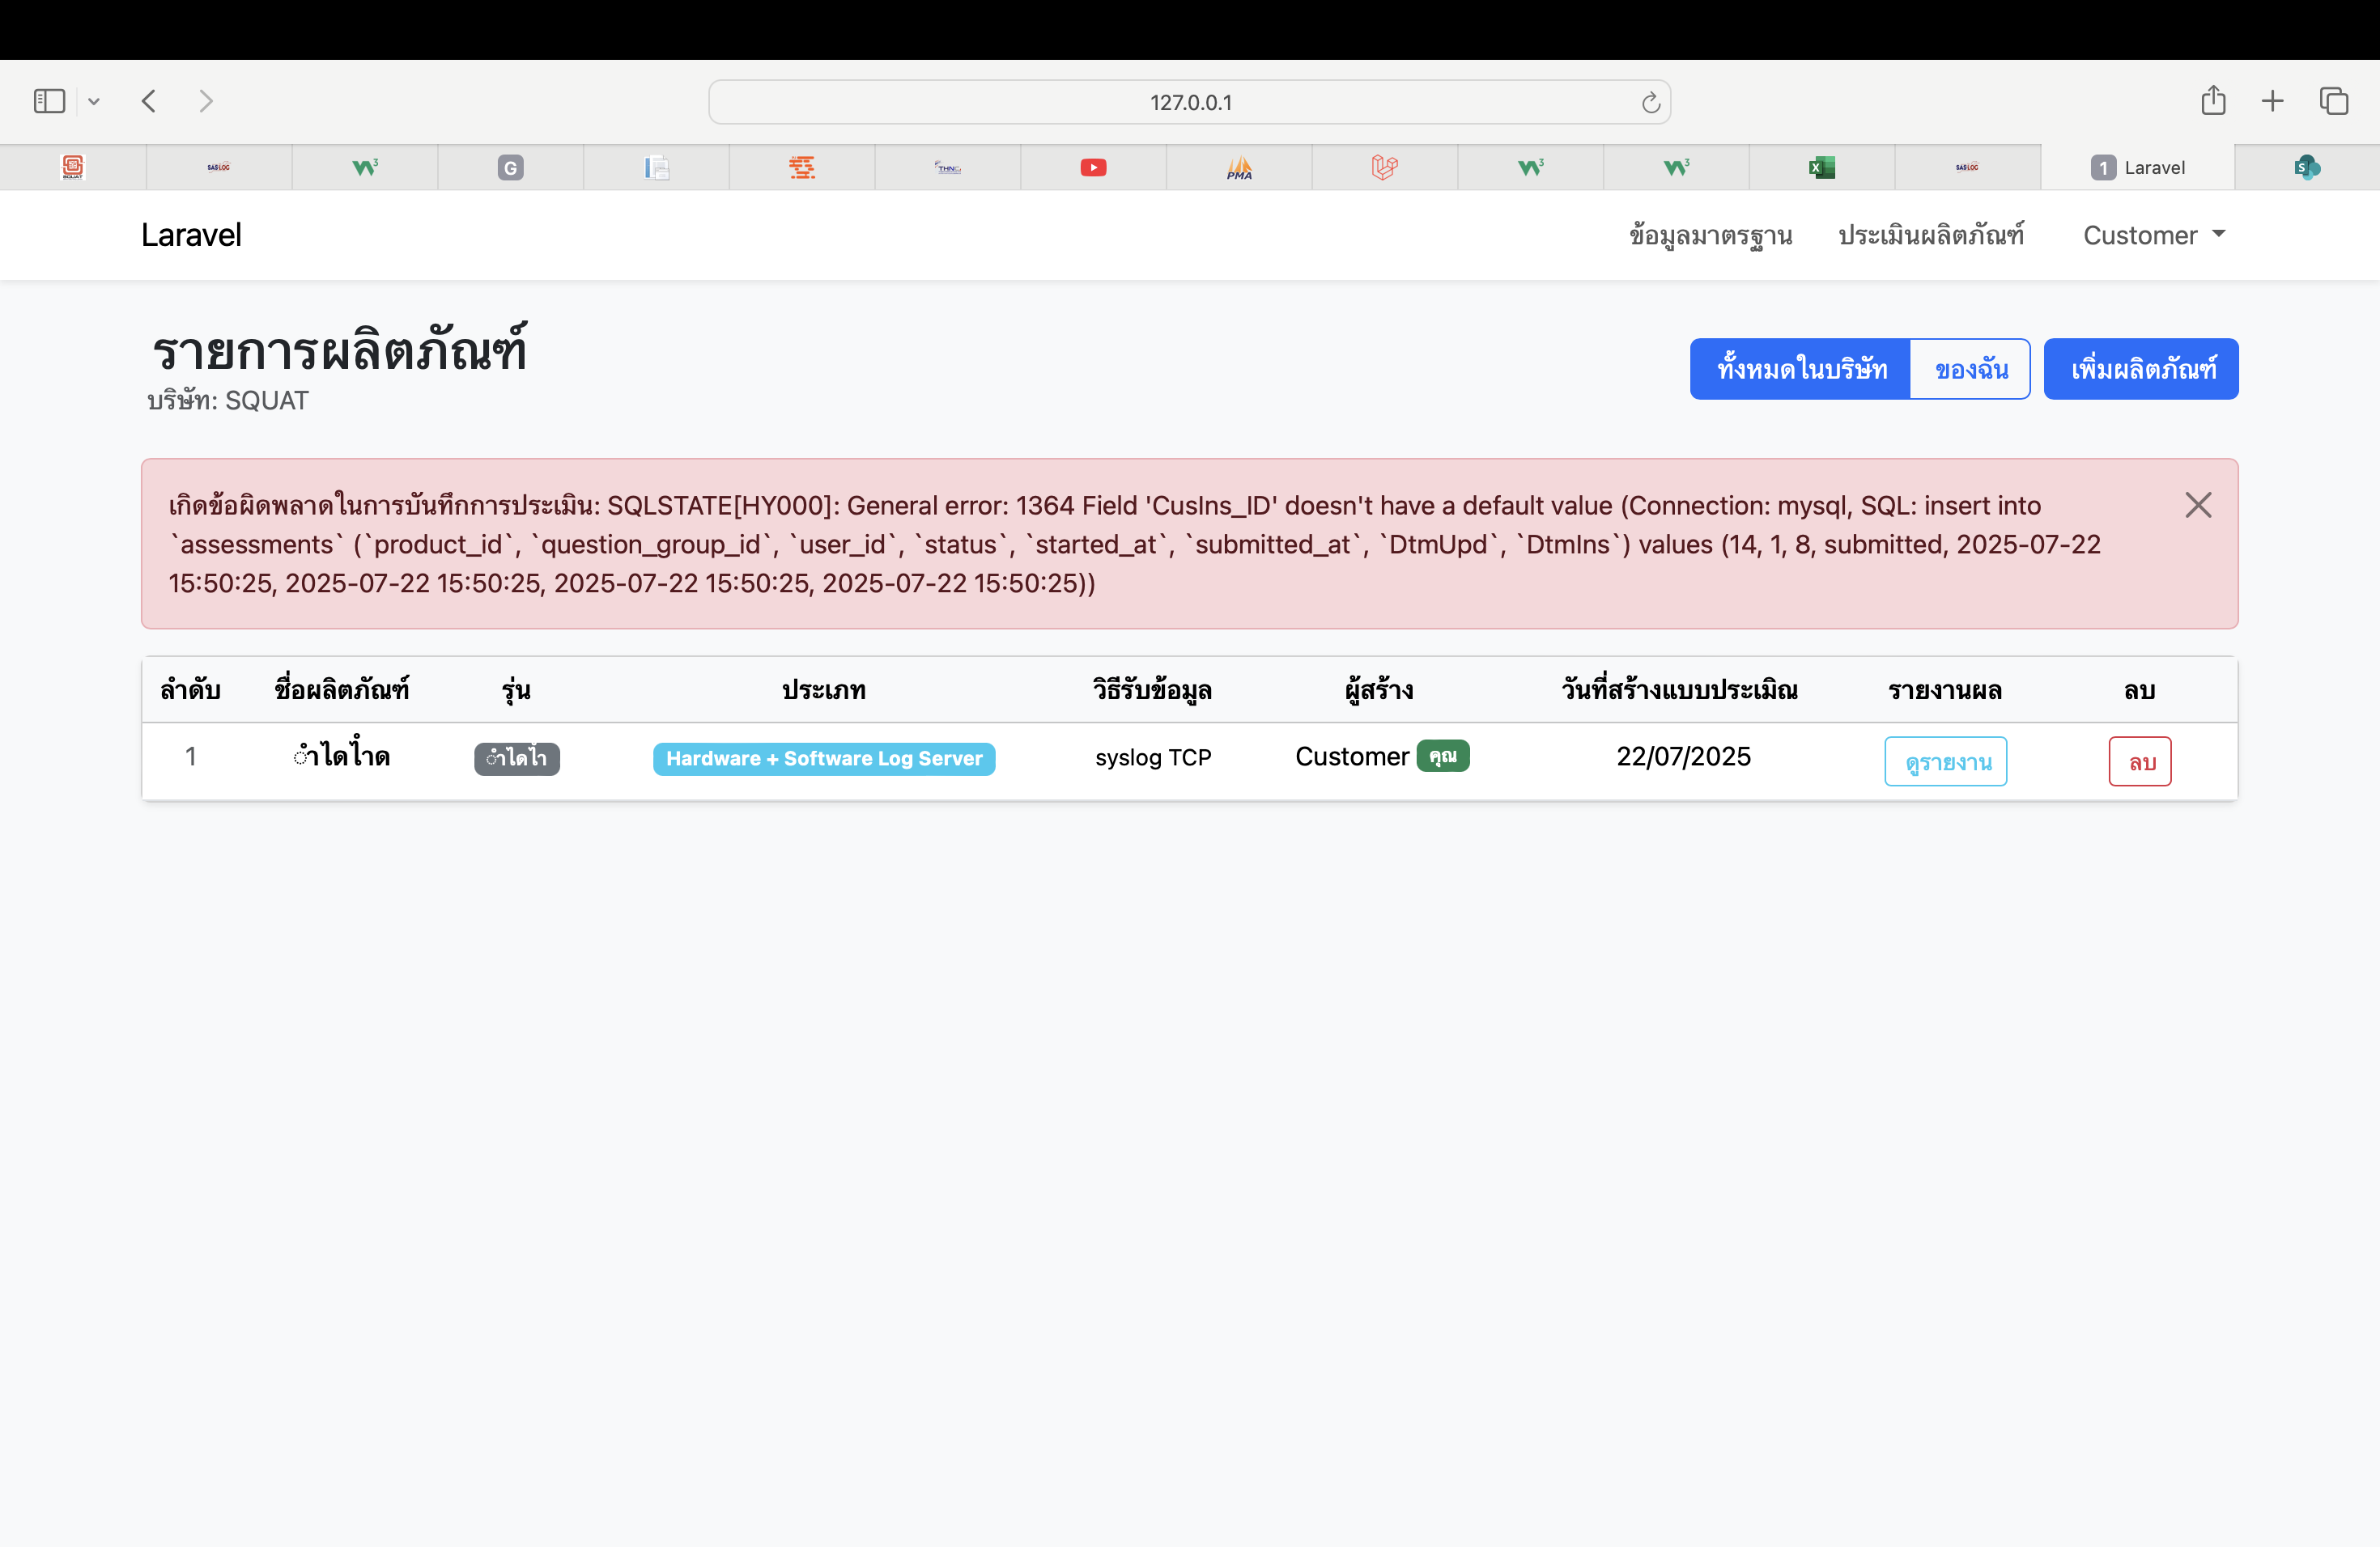Click the browser back arrow
The height and width of the screenshot is (1547, 2380).
[x=149, y=101]
